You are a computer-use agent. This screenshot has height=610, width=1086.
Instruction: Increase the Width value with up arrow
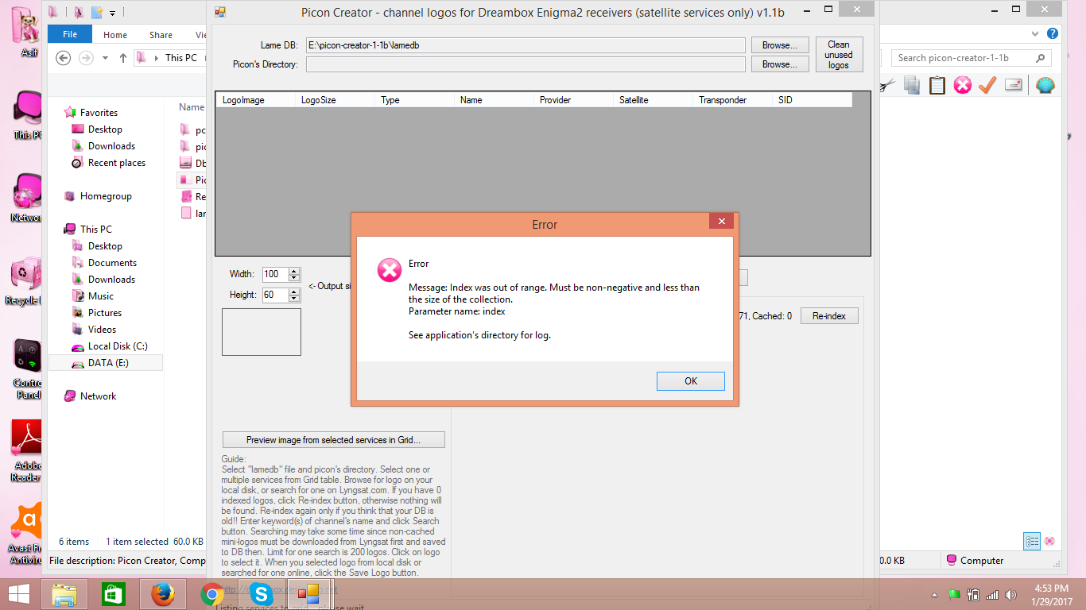pyautogui.click(x=294, y=271)
